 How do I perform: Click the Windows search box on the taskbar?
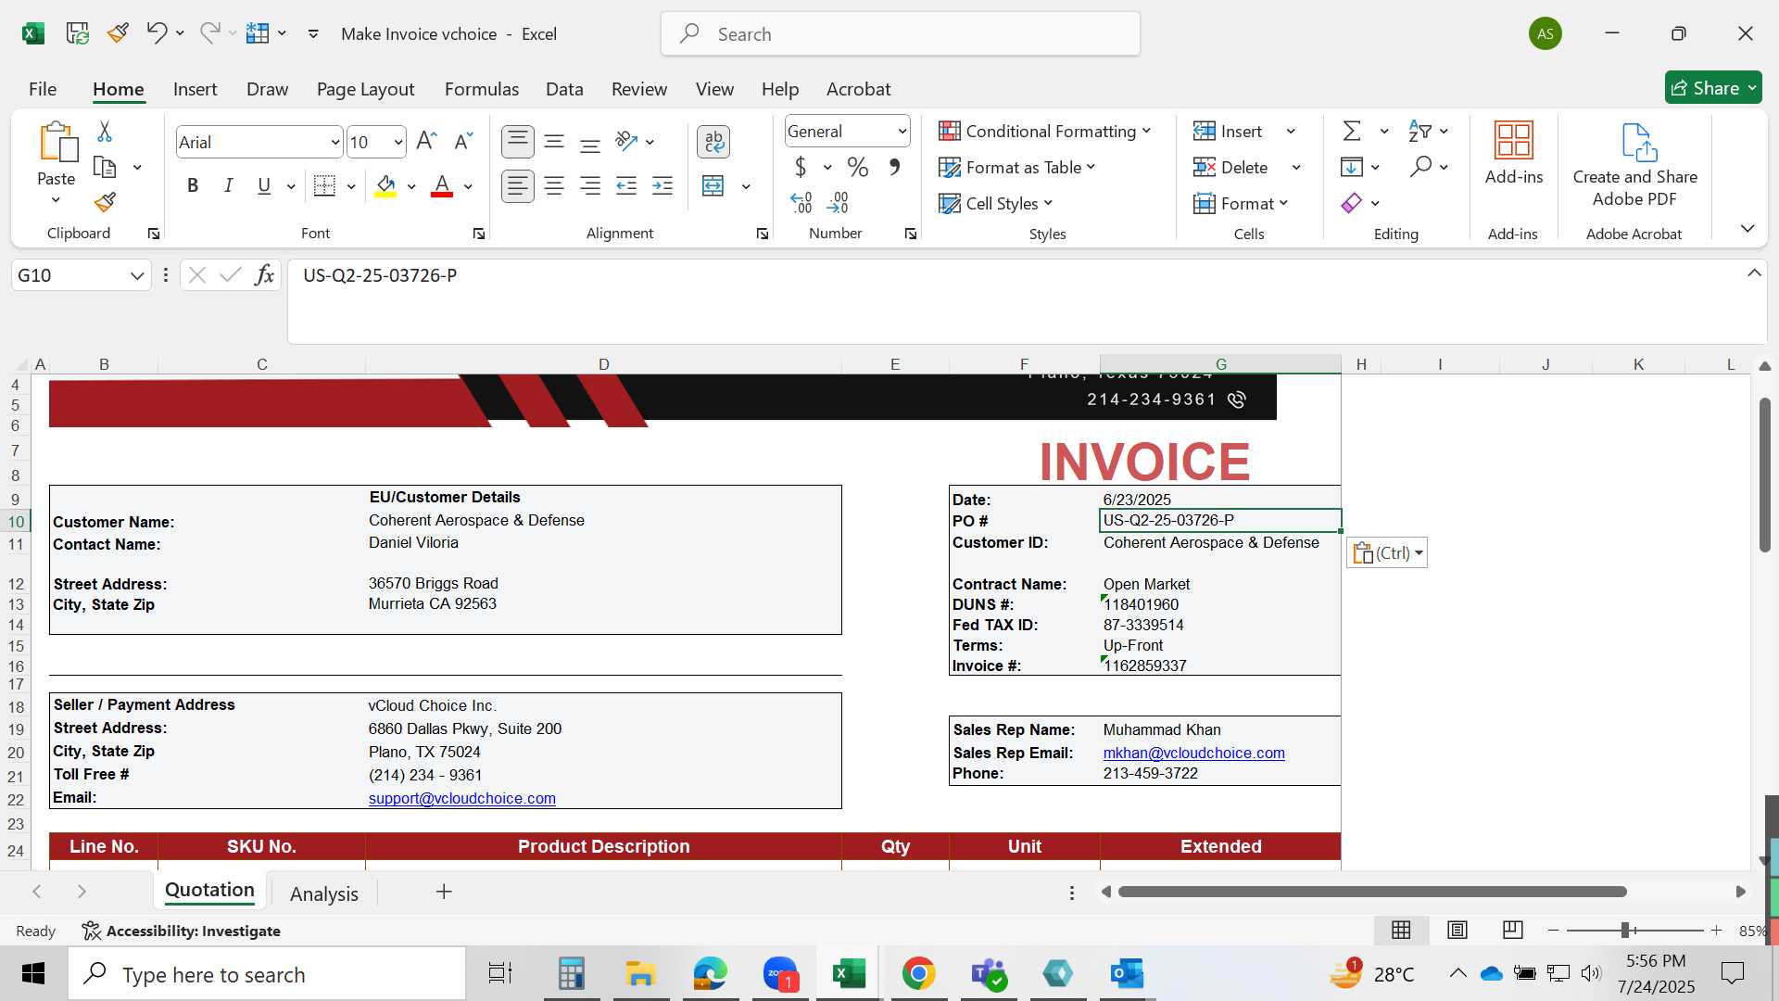coord(267,974)
